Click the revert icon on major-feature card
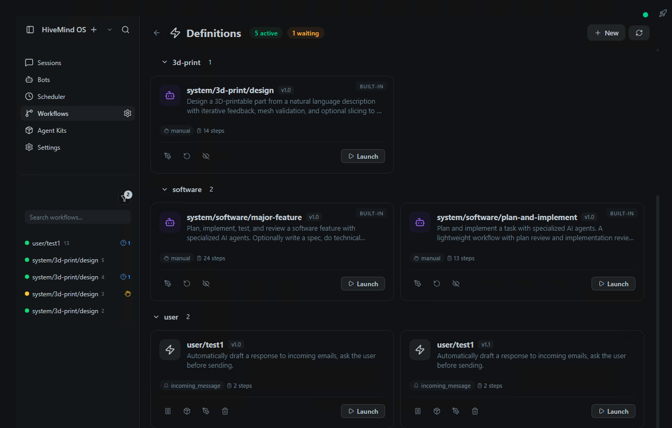 [x=186, y=283]
